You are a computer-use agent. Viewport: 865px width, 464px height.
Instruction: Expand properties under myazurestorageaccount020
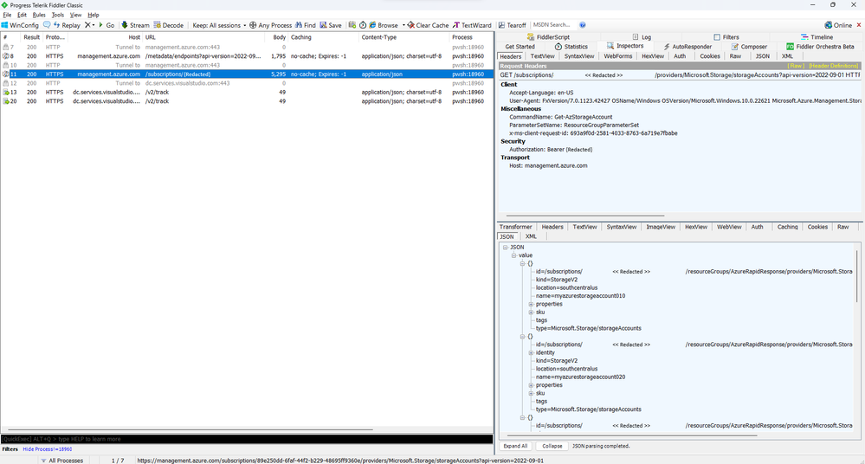coord(532,385)
